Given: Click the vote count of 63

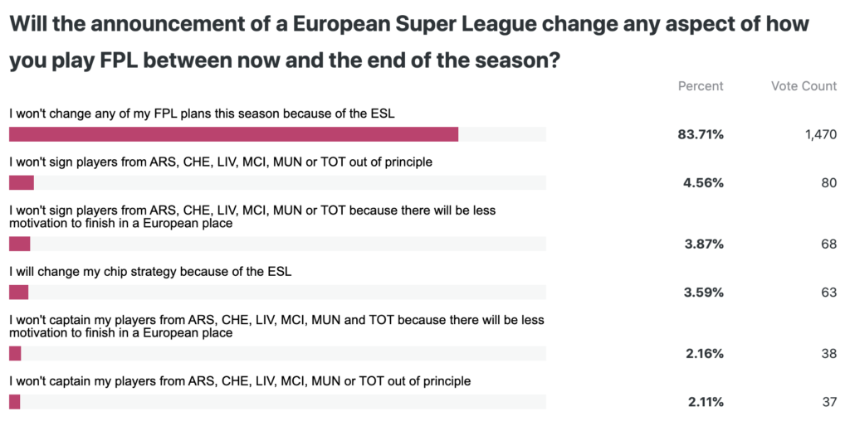Looking at the screenshot, I should click(828, 293).
